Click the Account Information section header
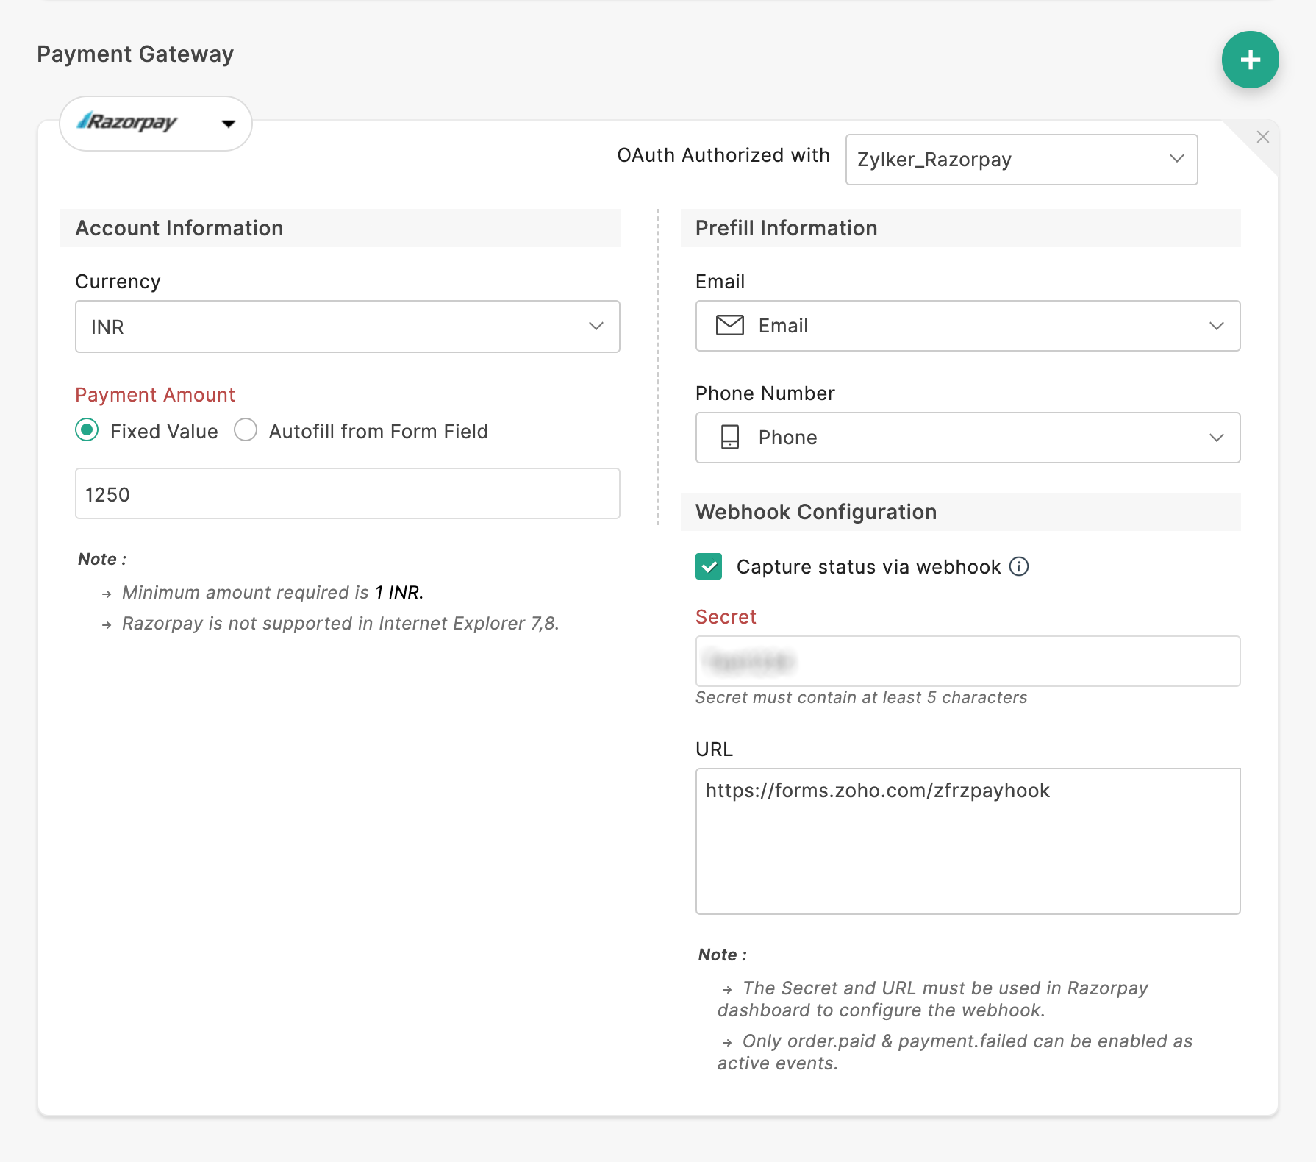1316x1162 pixels. (340, 228)
